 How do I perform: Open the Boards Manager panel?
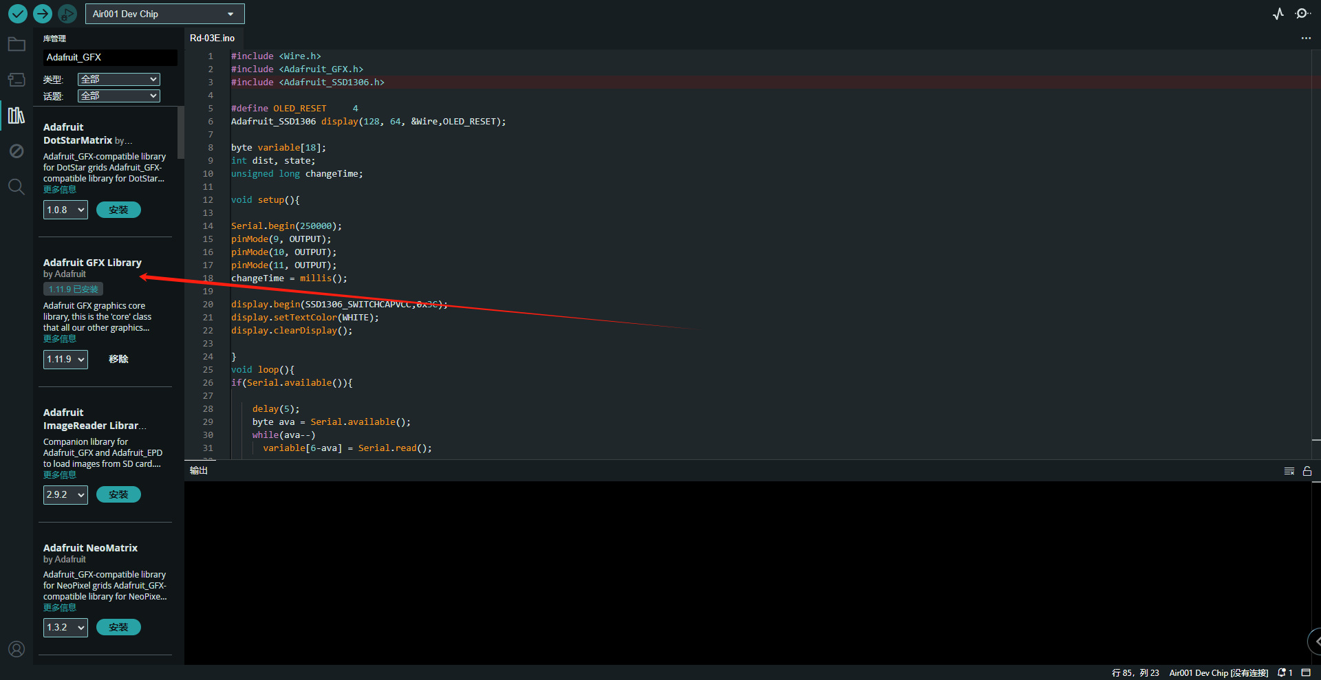(17, 80)
